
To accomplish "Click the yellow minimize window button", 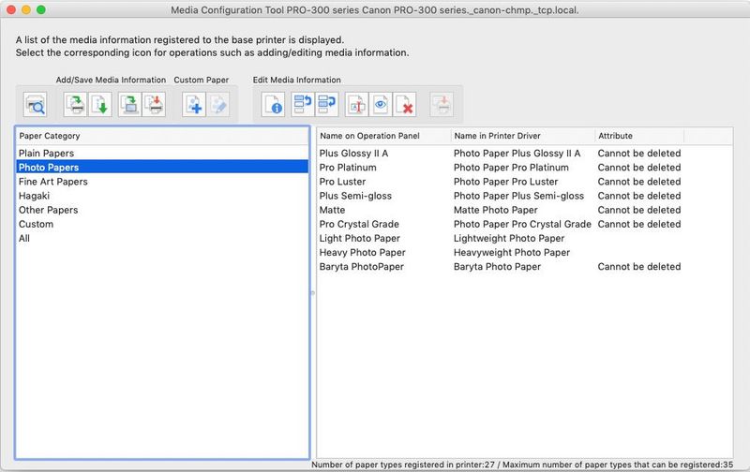I will coord(26,9).
